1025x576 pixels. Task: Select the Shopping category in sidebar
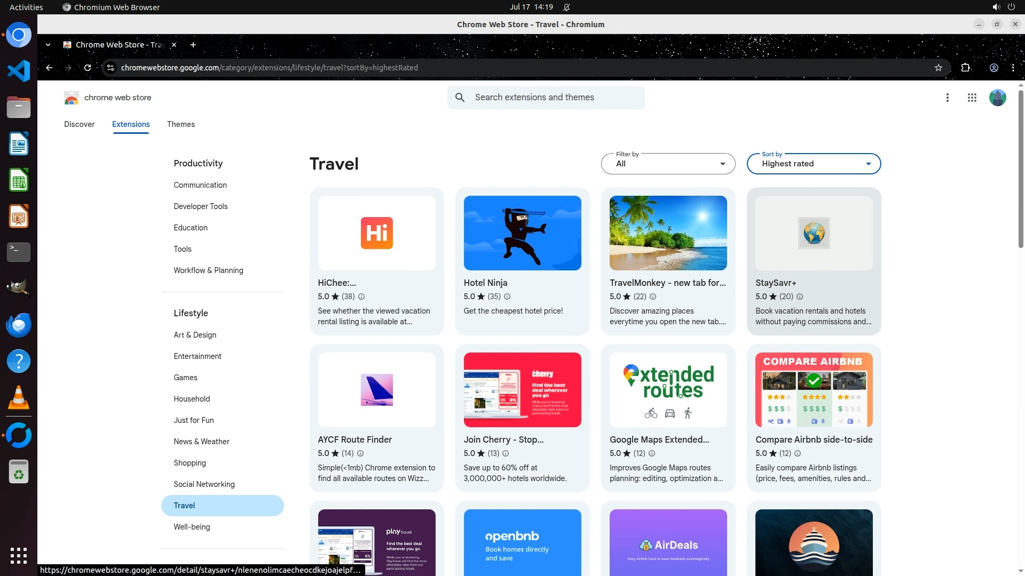190,463
